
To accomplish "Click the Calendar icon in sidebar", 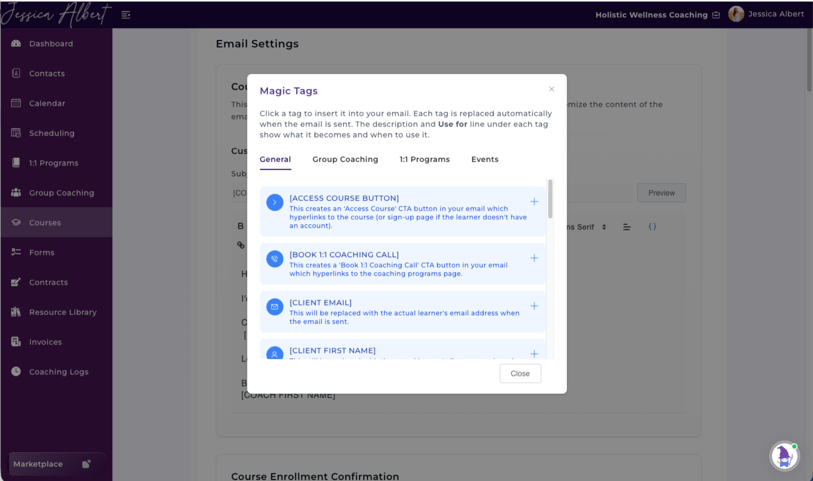I will click(16, 103).
